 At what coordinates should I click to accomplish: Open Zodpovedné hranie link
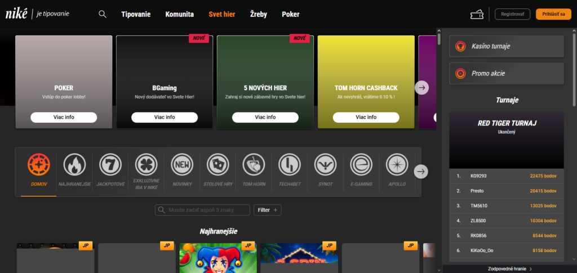(x=509, y=269)
